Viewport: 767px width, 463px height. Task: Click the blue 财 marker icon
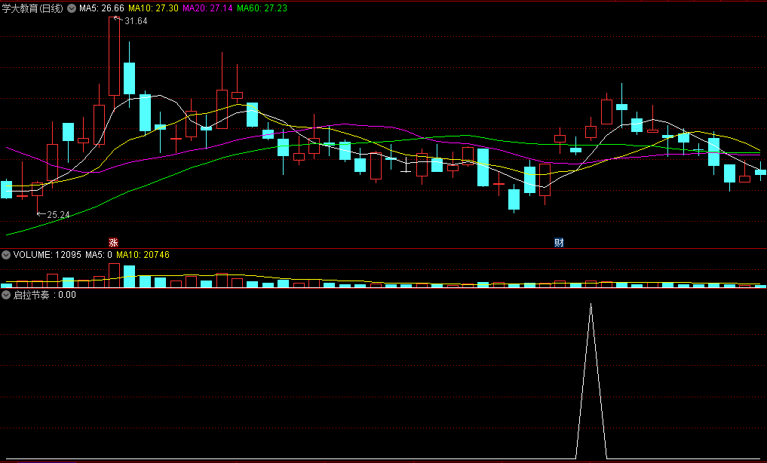click(x=559, y=243)
